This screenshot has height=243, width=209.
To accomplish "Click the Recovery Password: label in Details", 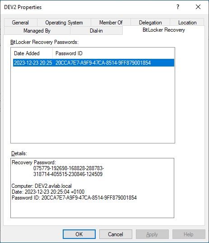I will pos(34,162).
